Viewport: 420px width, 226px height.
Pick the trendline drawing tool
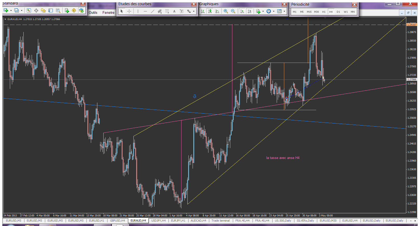point(152,11)
